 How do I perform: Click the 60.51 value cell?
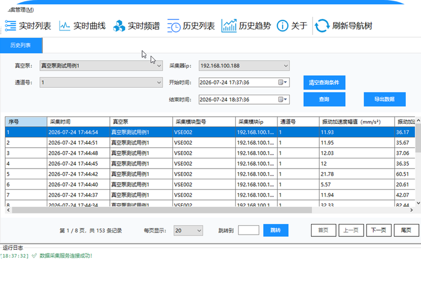(x=405, y=174)
